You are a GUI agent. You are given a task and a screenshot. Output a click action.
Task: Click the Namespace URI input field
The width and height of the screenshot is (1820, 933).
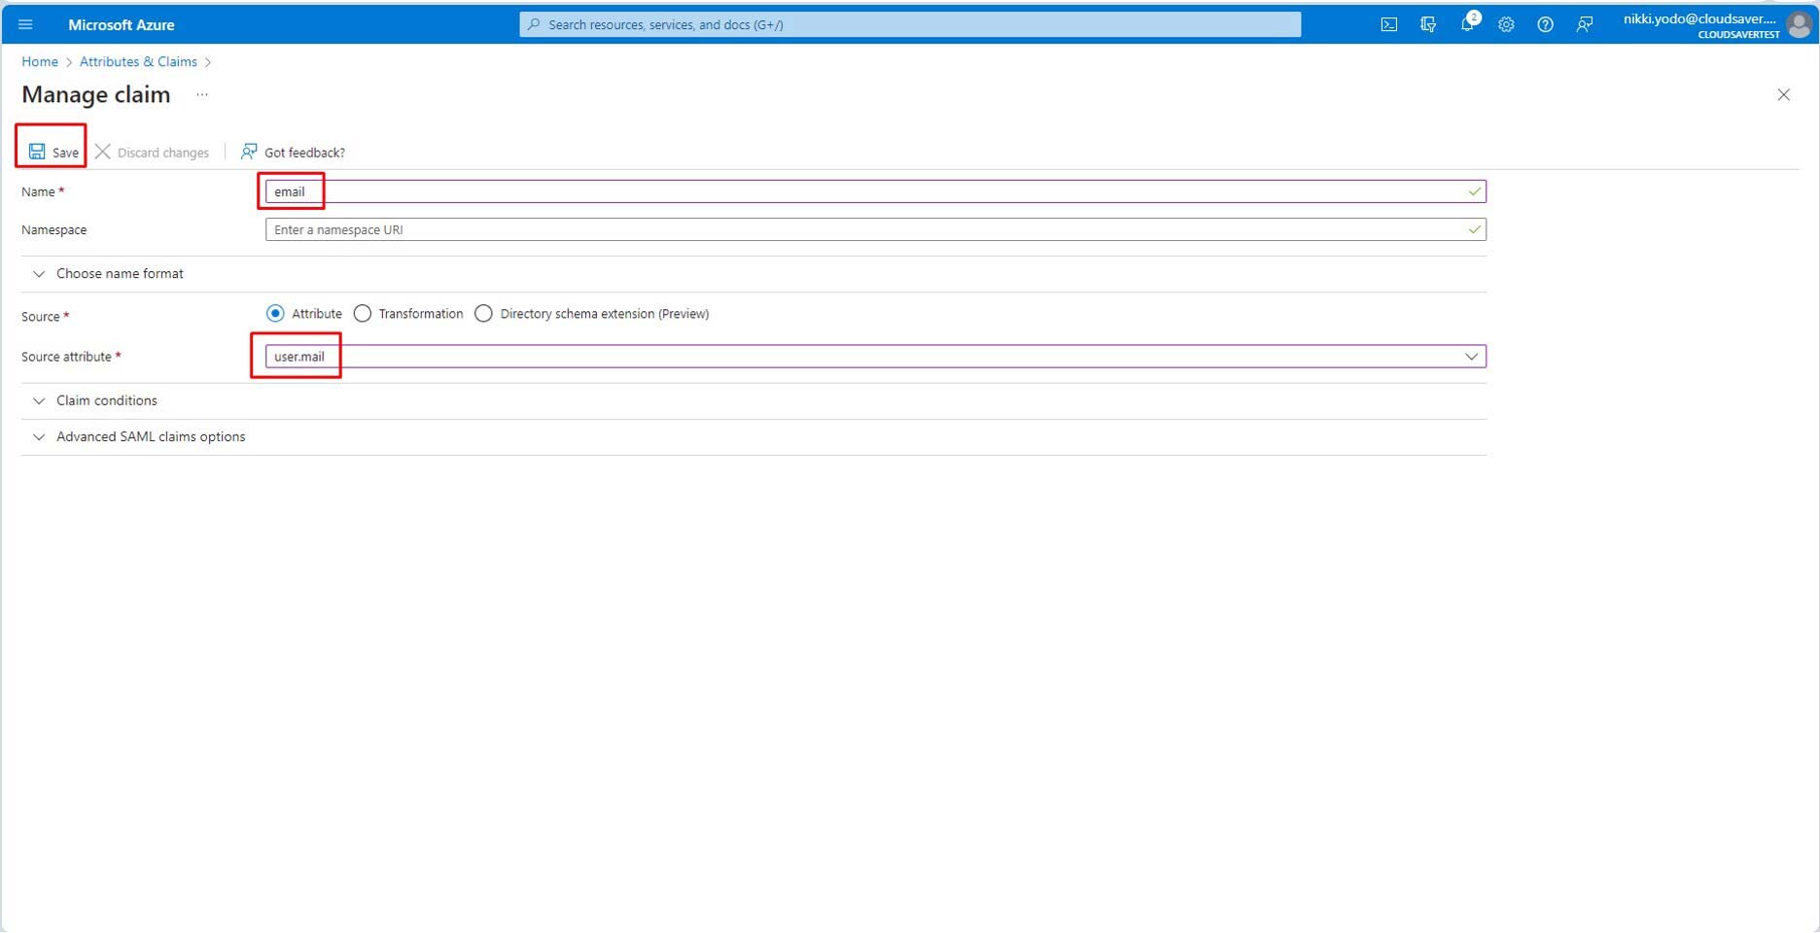coord(865,230)
